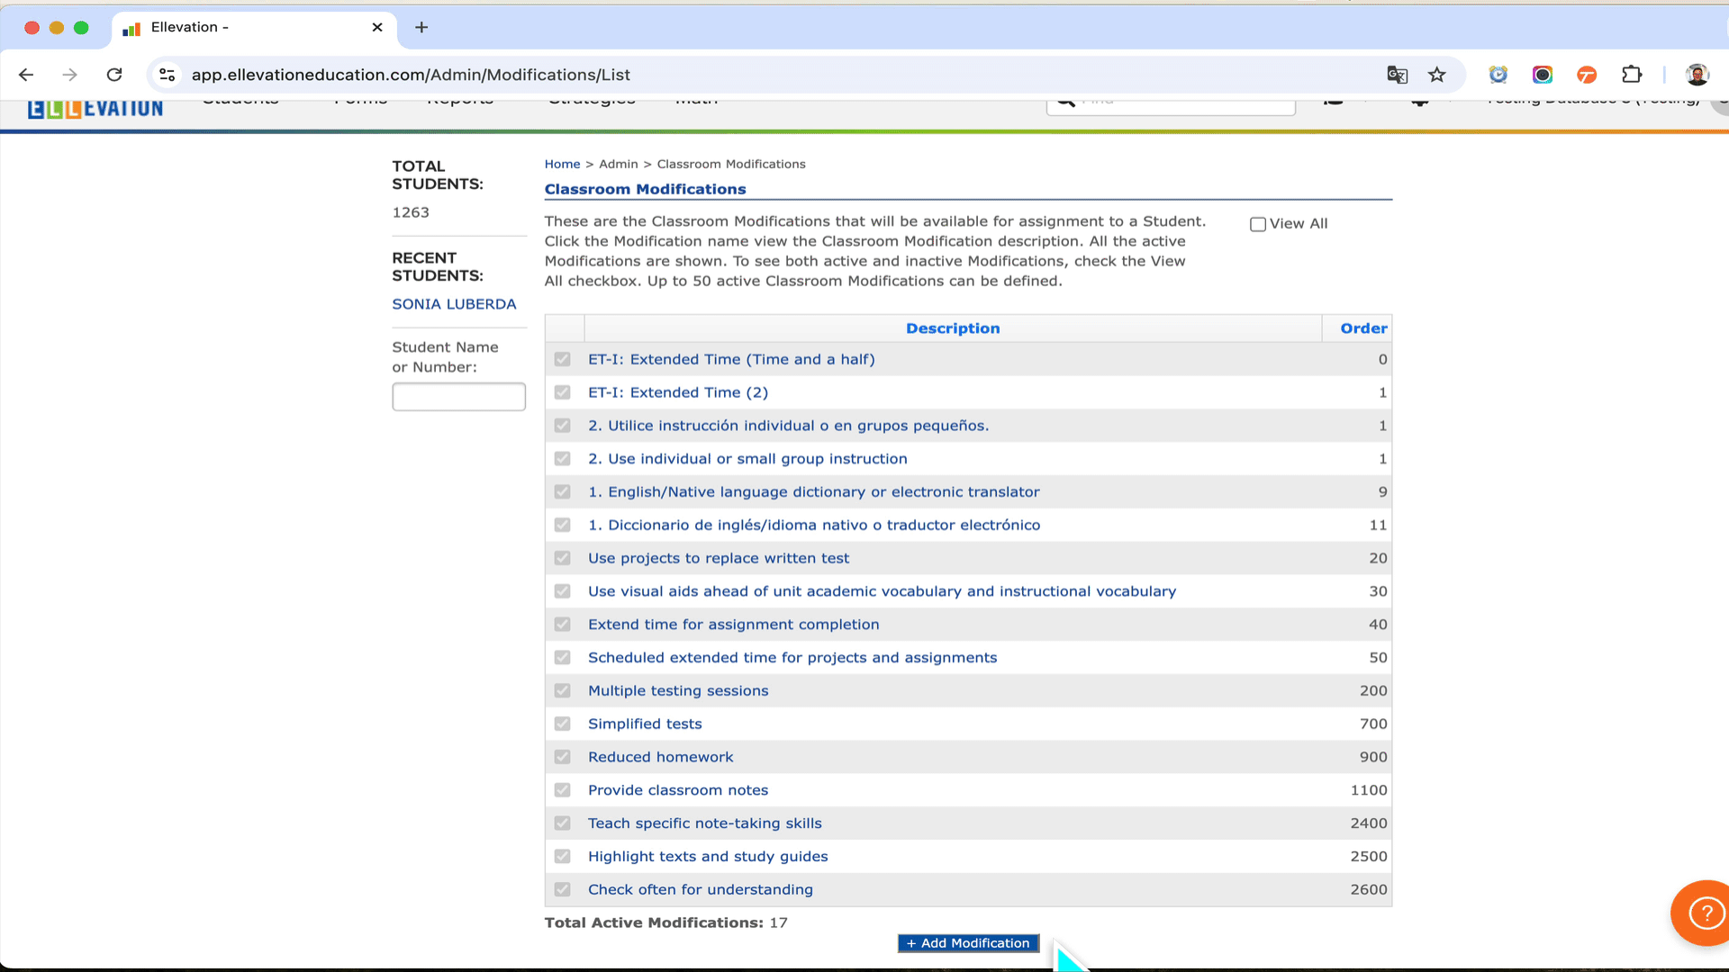Open recent student SONIA LUBERDA

[x=454, y=304]
